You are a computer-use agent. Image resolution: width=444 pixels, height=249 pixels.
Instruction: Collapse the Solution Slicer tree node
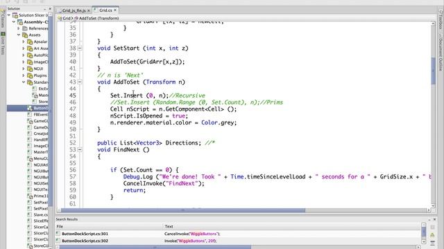pos(9,15)
